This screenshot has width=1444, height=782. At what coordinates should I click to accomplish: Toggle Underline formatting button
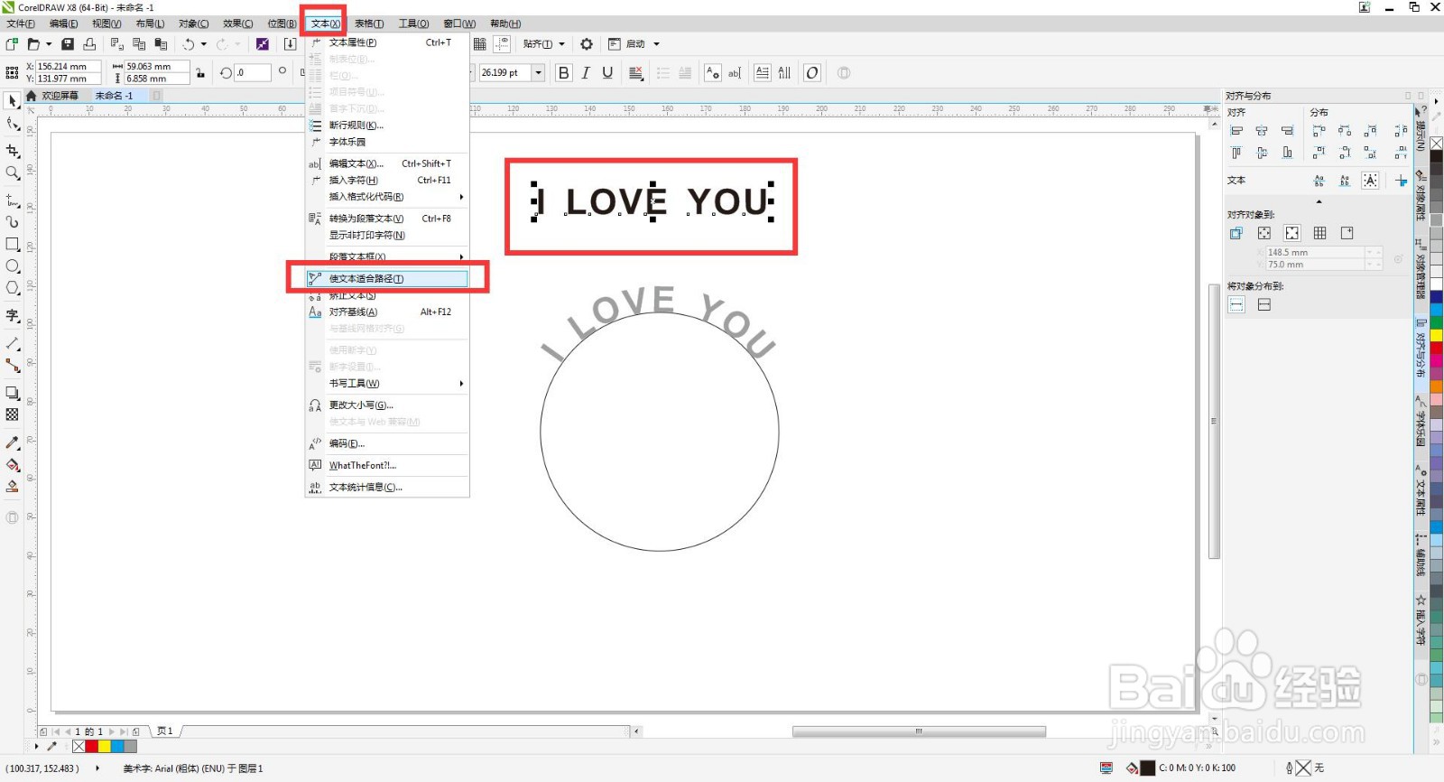click(x=607, y=72)
